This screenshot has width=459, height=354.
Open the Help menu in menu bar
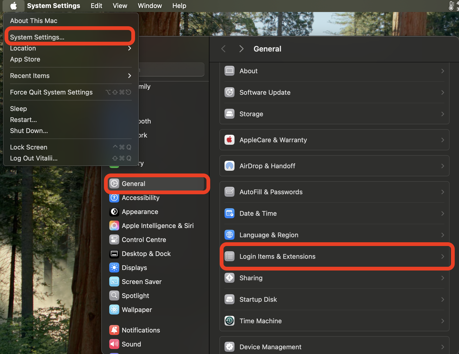click(179, 6)
